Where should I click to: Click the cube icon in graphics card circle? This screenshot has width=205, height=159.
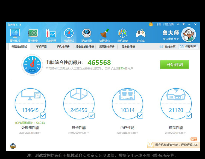[78, 94]
